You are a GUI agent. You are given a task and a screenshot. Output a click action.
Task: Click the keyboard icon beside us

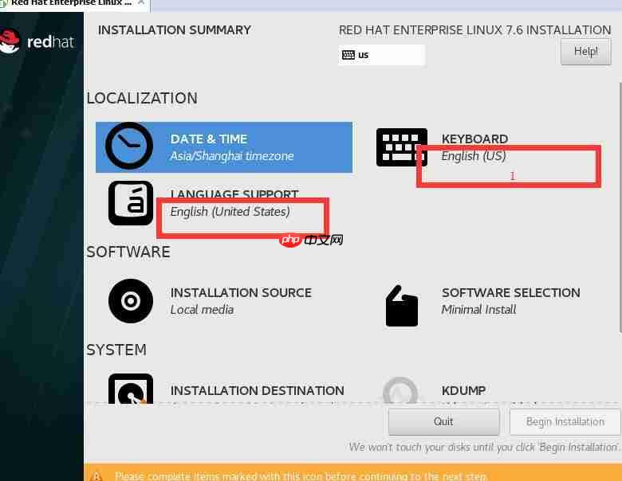(x=348, y=55)
